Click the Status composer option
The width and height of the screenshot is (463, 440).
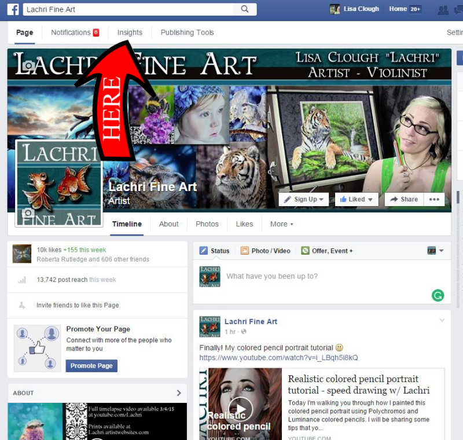(214, 251)
